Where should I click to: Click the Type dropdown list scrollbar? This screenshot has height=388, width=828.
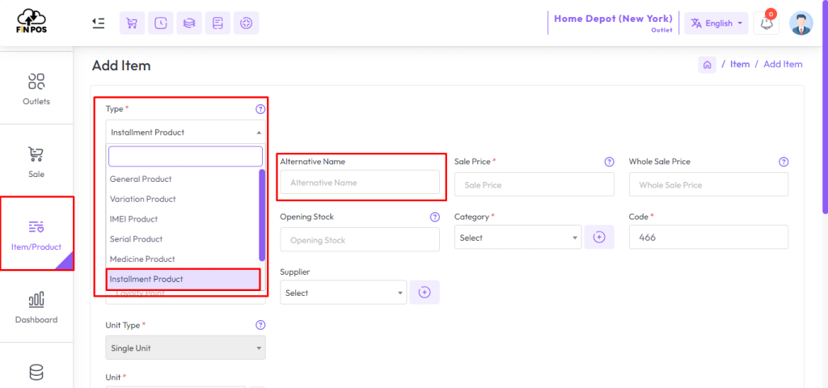(262, 215)
